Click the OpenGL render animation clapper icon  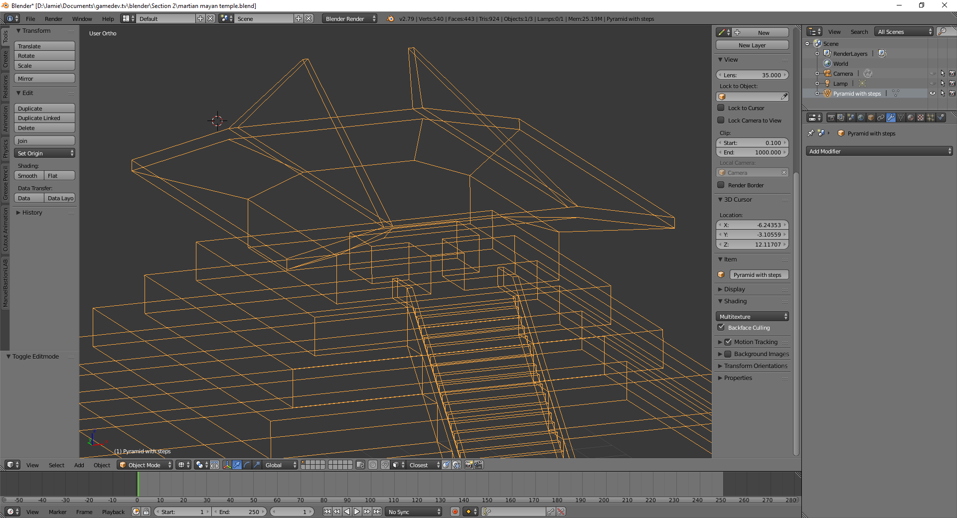478,465
